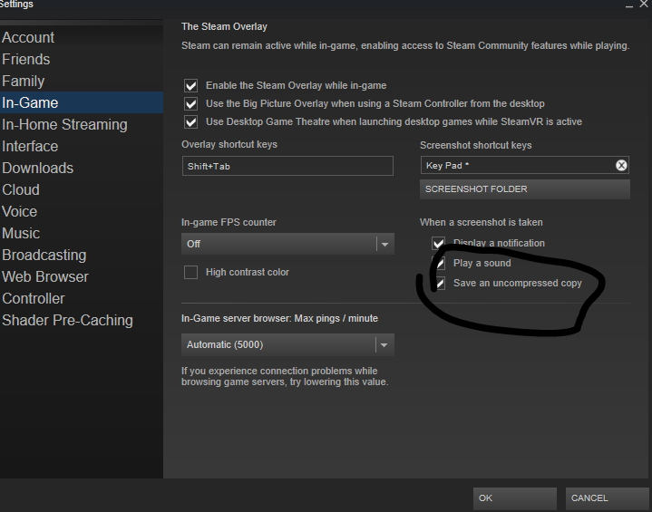Go to Cloud settings
652x512 pixels.
click(x=82, y=189)
